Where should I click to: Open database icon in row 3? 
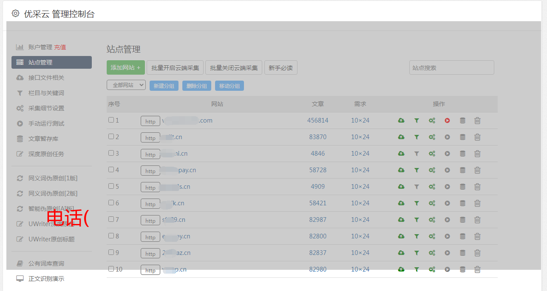[x=462, y=154]
